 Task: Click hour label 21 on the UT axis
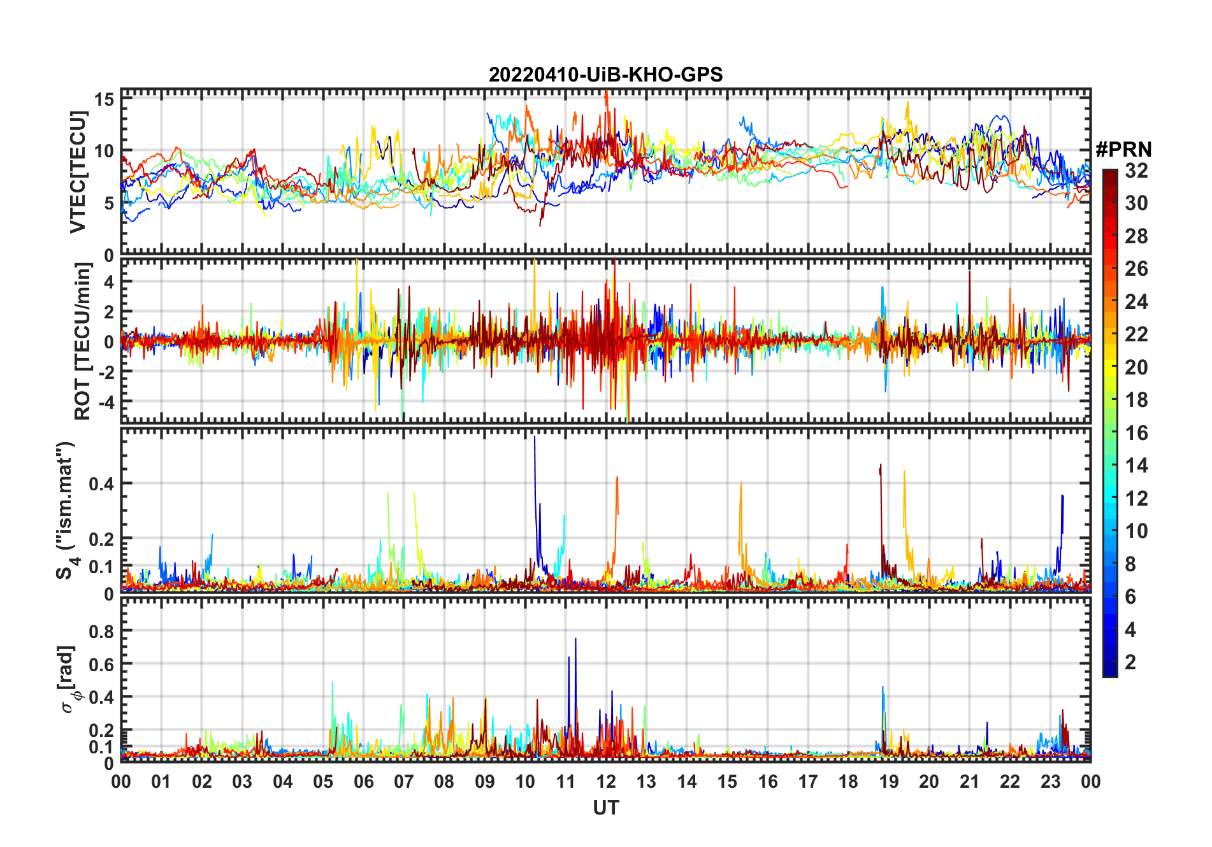[969, 781]
